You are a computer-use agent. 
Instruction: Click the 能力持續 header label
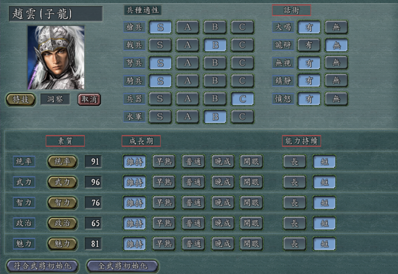pyautogui.click(x=301, y=141)
